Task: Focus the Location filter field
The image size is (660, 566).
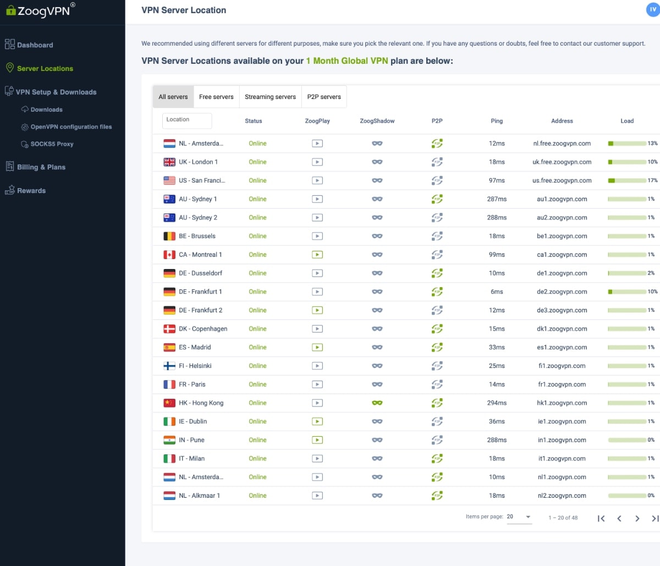Action: (187, 120)
